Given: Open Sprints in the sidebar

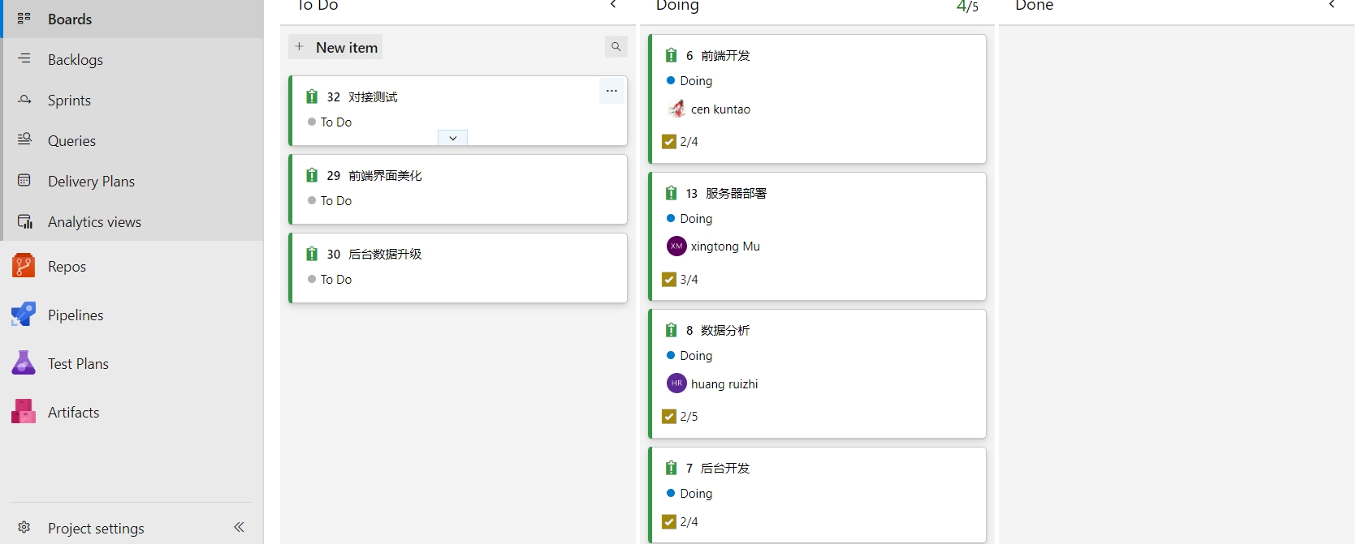Looking at the screenshot, I should coord(133,100).
